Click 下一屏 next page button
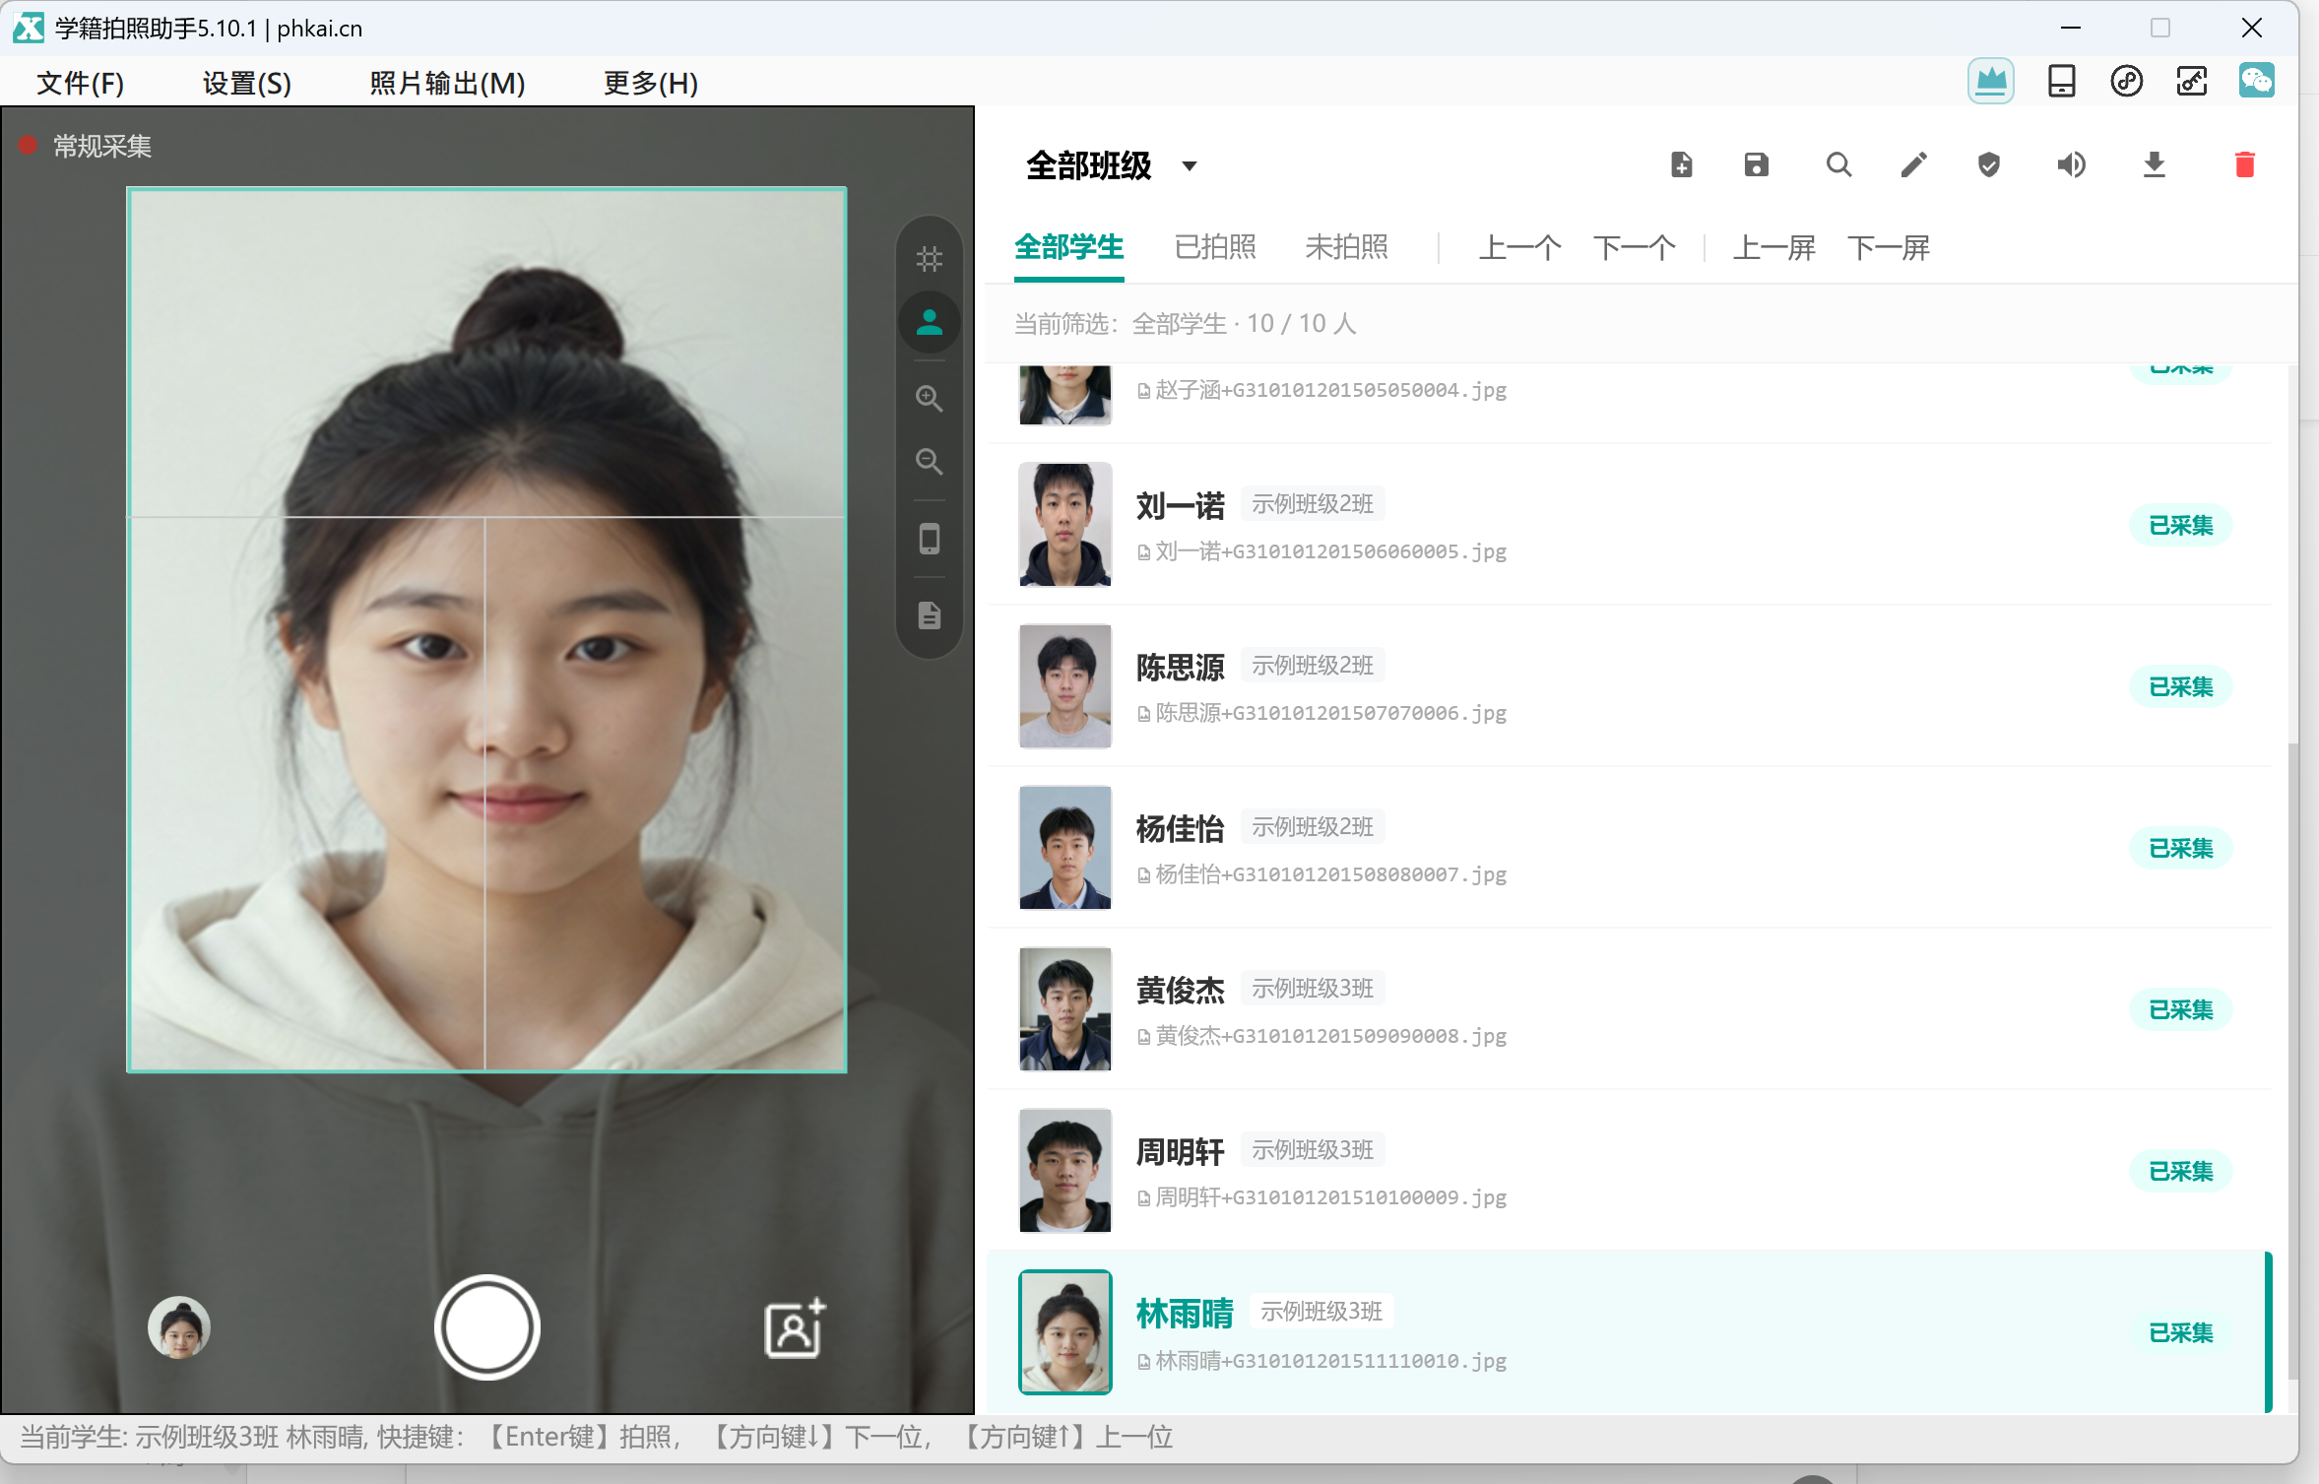 (1888, 247)
